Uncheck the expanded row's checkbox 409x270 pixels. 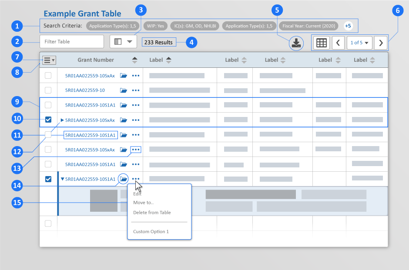coord(48,179)
